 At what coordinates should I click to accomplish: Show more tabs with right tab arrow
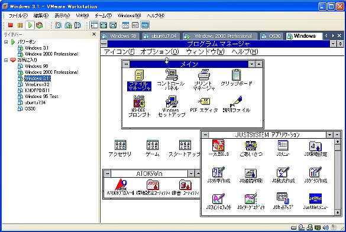(x=333, y=35)
